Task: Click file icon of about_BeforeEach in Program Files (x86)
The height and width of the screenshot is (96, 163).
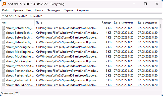Action: (x=3, y=28)
